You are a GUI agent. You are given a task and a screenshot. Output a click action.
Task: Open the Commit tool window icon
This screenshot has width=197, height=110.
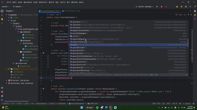[2, 15]
